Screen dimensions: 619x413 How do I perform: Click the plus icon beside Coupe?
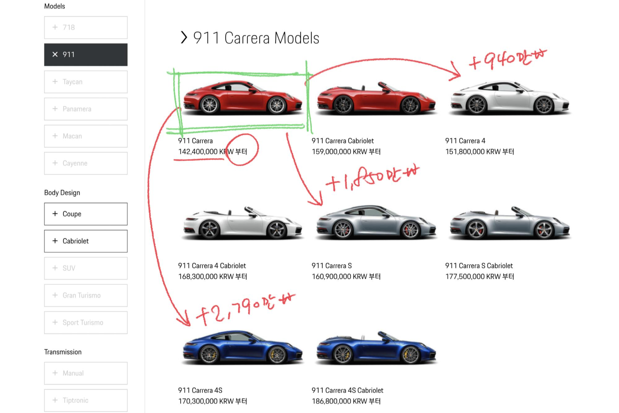pyautogui.click(x=55, y=214)
